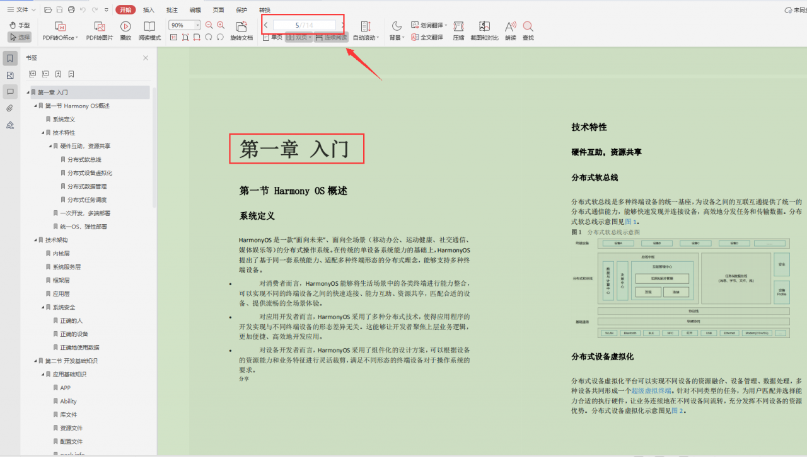Open quick access toolbar customize arrow
The width and height of the screenshot is (807, 457).
108,9
